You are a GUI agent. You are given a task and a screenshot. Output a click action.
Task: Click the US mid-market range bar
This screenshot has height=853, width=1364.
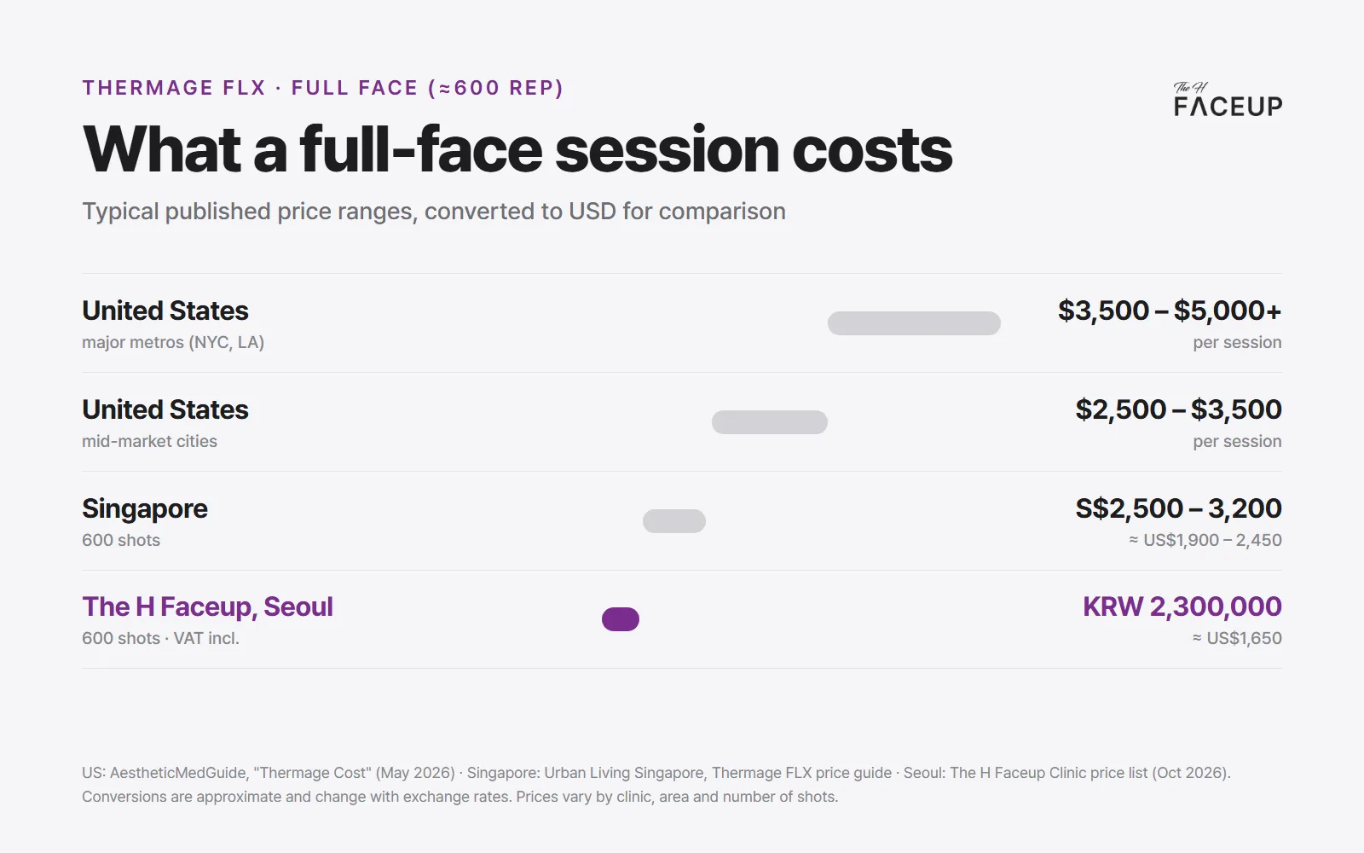770,422
